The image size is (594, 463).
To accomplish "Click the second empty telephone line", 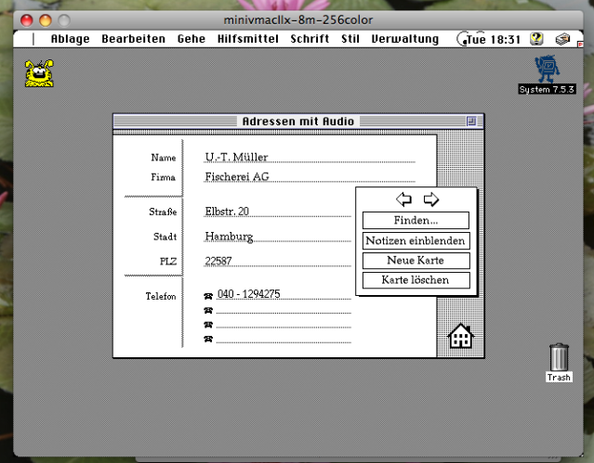I will pyautogui.click(x=284, y=310).
